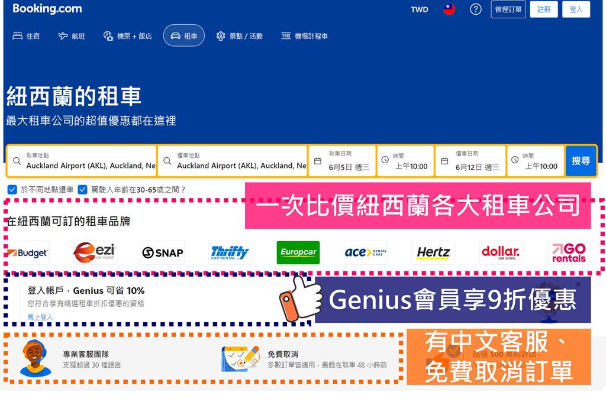Open the 取車日期 6月5日 date picker
Viewport: 606px width, 402px height.
[342, 161]
